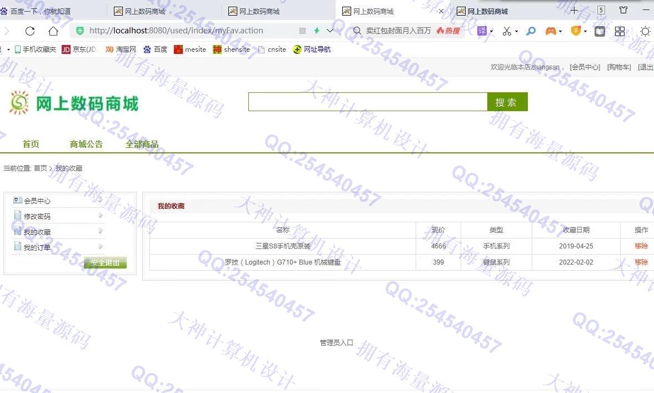Click the 首页 breadcrumb link
The image size is (654, 393).
click(x=40, y=168)
